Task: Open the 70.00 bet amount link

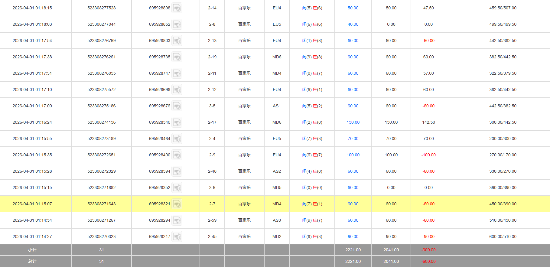Action: tap(353, 139)
